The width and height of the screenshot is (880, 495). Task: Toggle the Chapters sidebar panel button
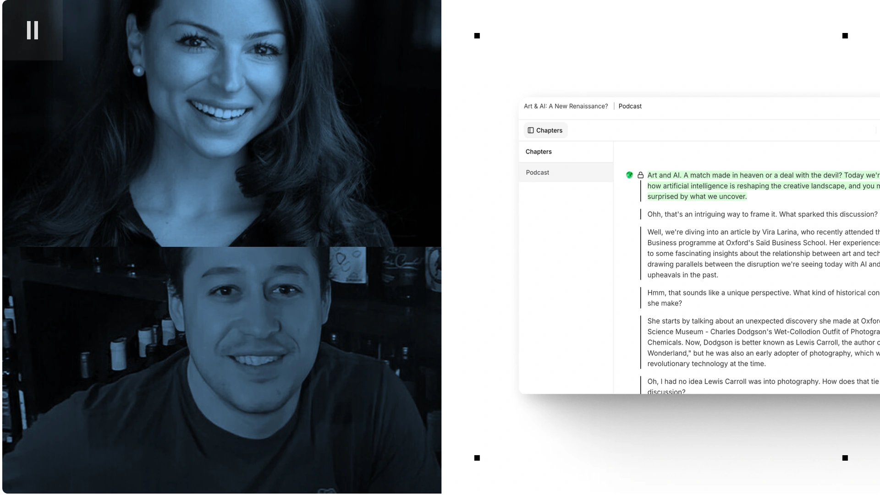point(545,131)
